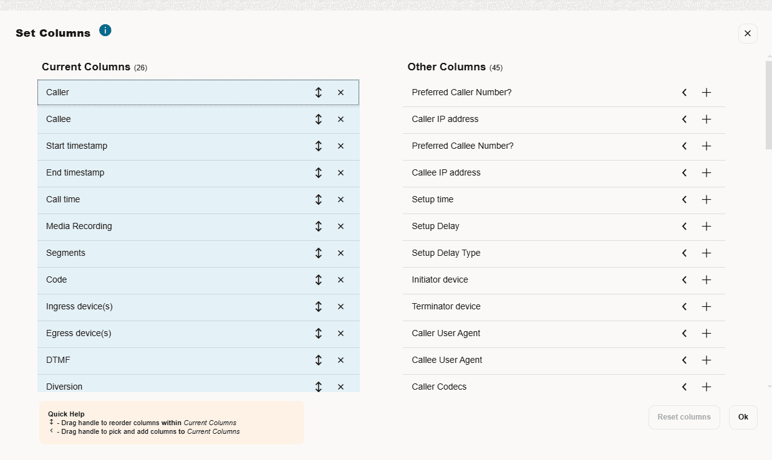
Task: Click the info icon beside Set Columns
Action: (x=105, y=31)
